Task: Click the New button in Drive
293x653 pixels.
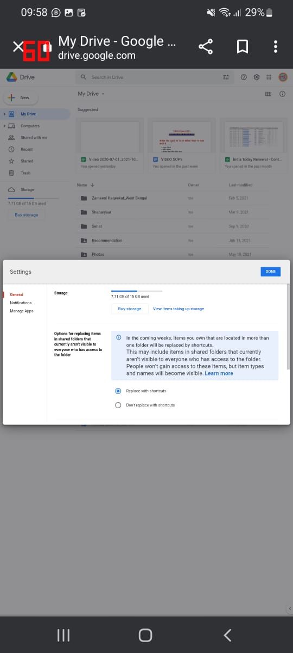Action: pos(21,97)
